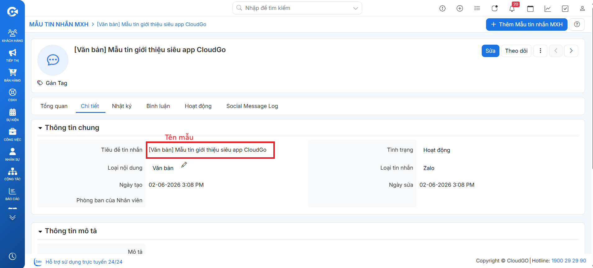Viewport: 593px width, 268px height.
Task: Open the Báo cáo module
Action: coord(12,194)
